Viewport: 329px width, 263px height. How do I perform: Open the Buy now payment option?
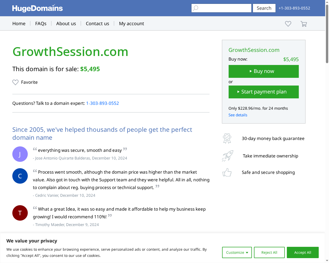tap(263, 71)
